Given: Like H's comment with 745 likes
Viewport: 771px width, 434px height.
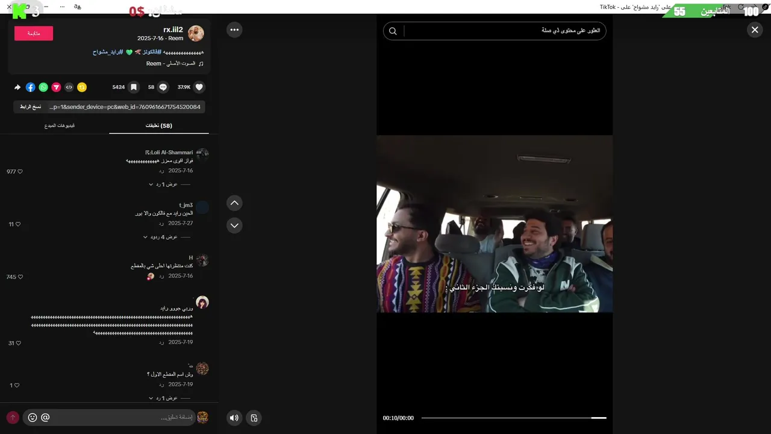Looking at the screenshot, I should point(20,277).
